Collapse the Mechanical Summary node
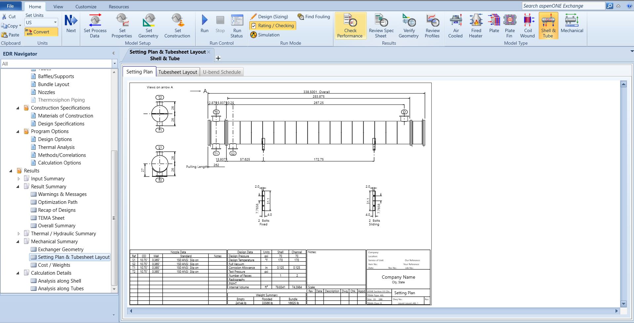634x323 pixels. click(18, 242)
